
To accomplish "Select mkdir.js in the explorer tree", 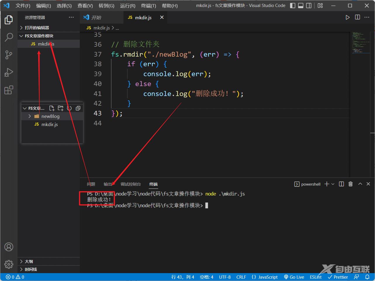I will (x=49, y=44).
